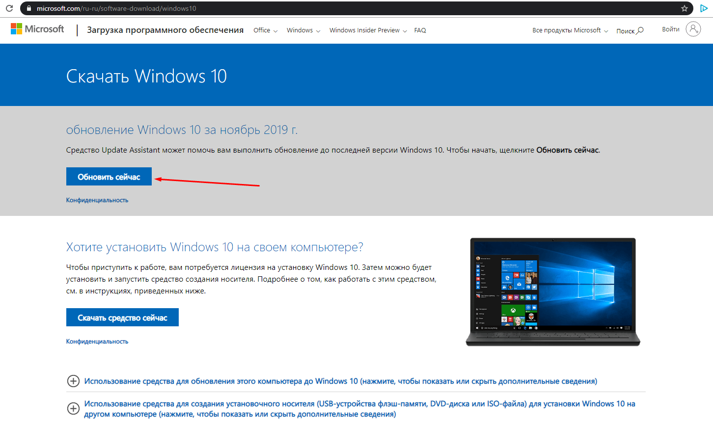Open Конфиденциальность link under Скачать средство

click(x=97, y=342)
